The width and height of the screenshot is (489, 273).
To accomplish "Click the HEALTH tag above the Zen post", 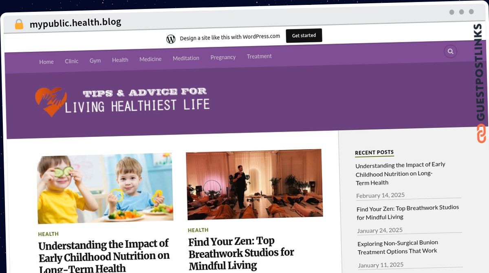I will (x=198, y=230).
